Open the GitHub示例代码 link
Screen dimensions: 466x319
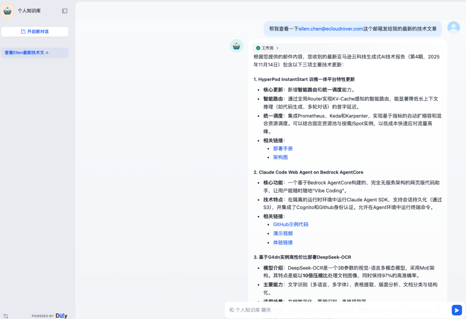click(x=290, y=224)
